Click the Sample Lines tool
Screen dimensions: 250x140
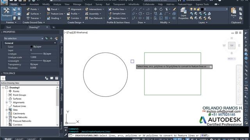pyautogui.click(x=117, y=14)
